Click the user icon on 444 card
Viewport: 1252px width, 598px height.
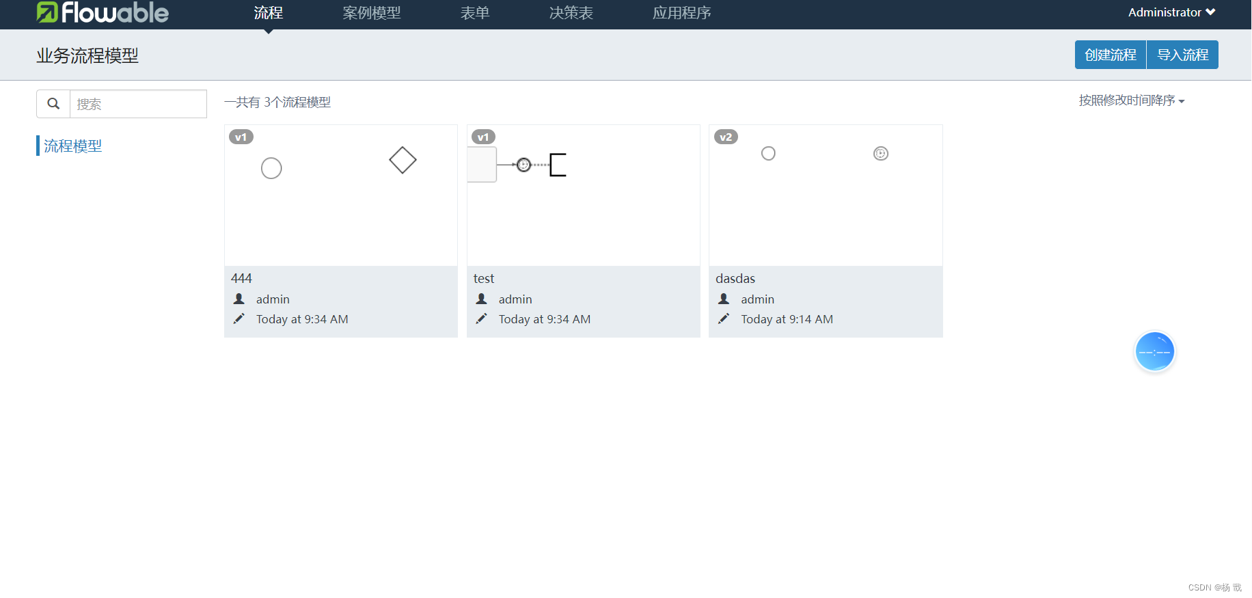click(x=239, y=299)
